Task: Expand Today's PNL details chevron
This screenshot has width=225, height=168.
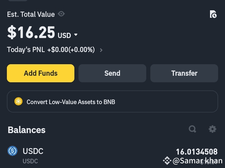Action: [x=101, y=50]
